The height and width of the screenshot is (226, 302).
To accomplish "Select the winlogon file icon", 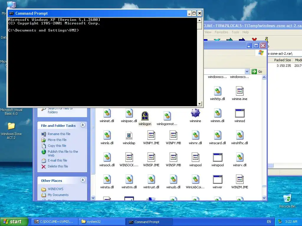I will pyautogui.click(x=145, y=116).
